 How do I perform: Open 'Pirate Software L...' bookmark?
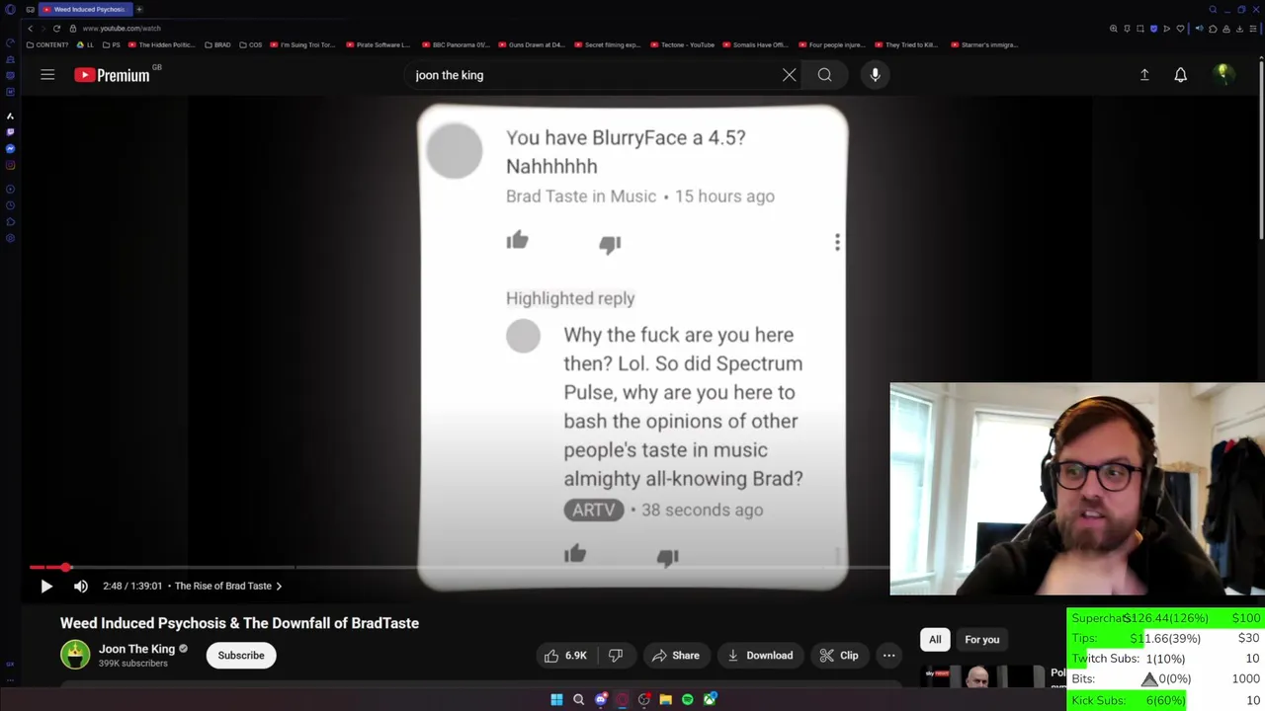click(378, 44)
